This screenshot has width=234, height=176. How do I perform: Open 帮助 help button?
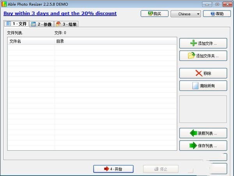tap(217, 14)
